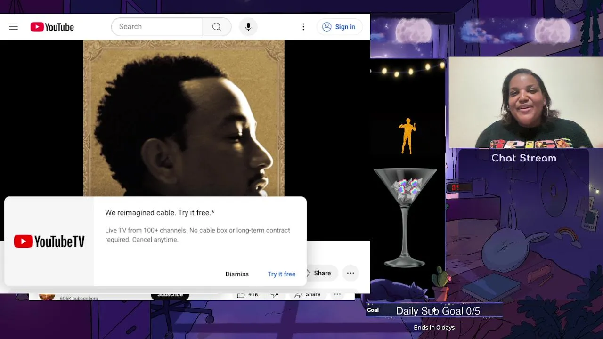Go to the YouTube home logo

tap(52, 27)
